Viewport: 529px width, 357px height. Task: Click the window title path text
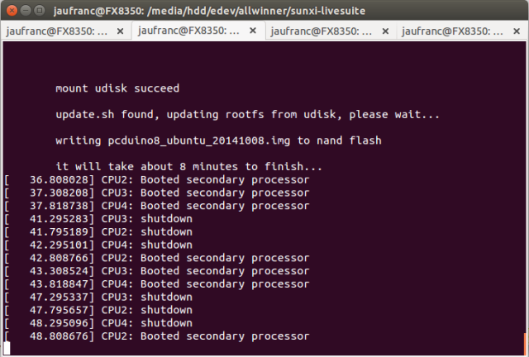(209, 11)
